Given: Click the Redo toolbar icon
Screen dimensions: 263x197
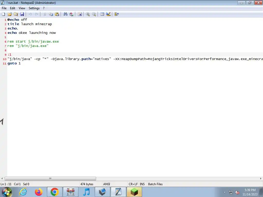Looking at the screenshot, I should (x=36, y=14).
